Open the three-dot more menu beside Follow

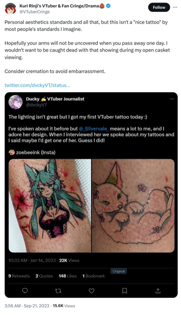coord(175,7)
